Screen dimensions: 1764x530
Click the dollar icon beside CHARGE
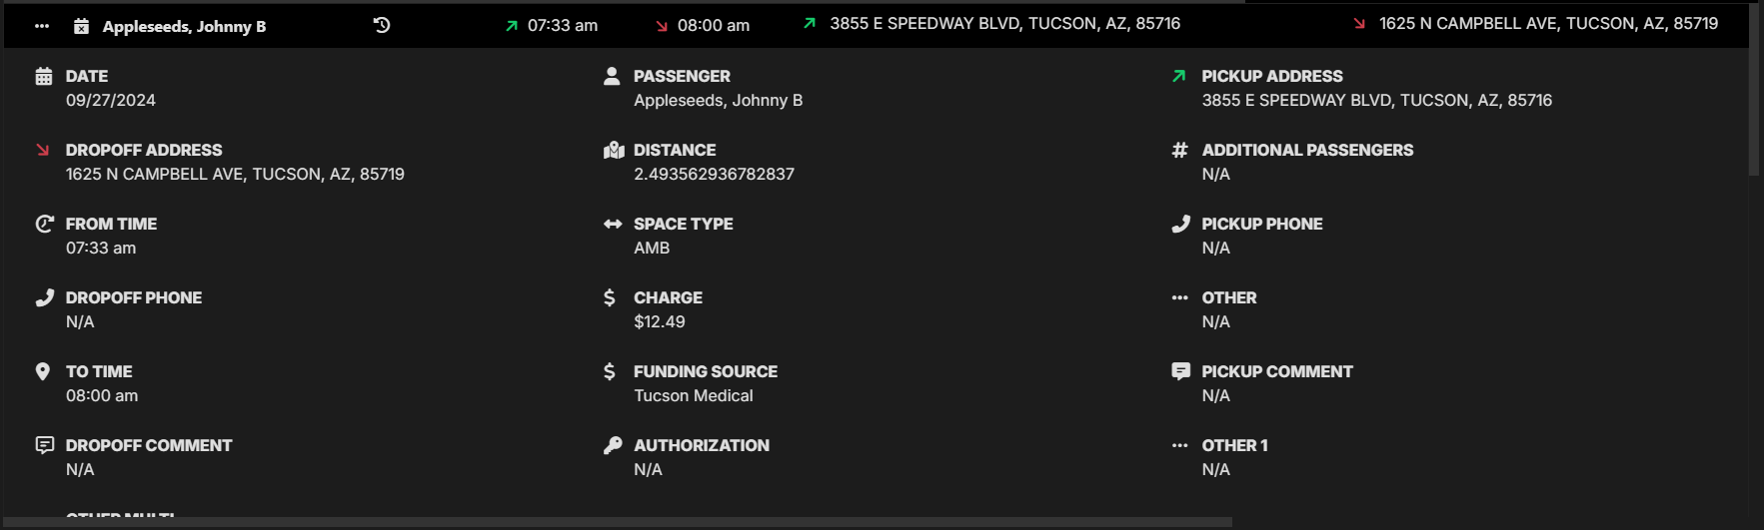tap(610, 297)
